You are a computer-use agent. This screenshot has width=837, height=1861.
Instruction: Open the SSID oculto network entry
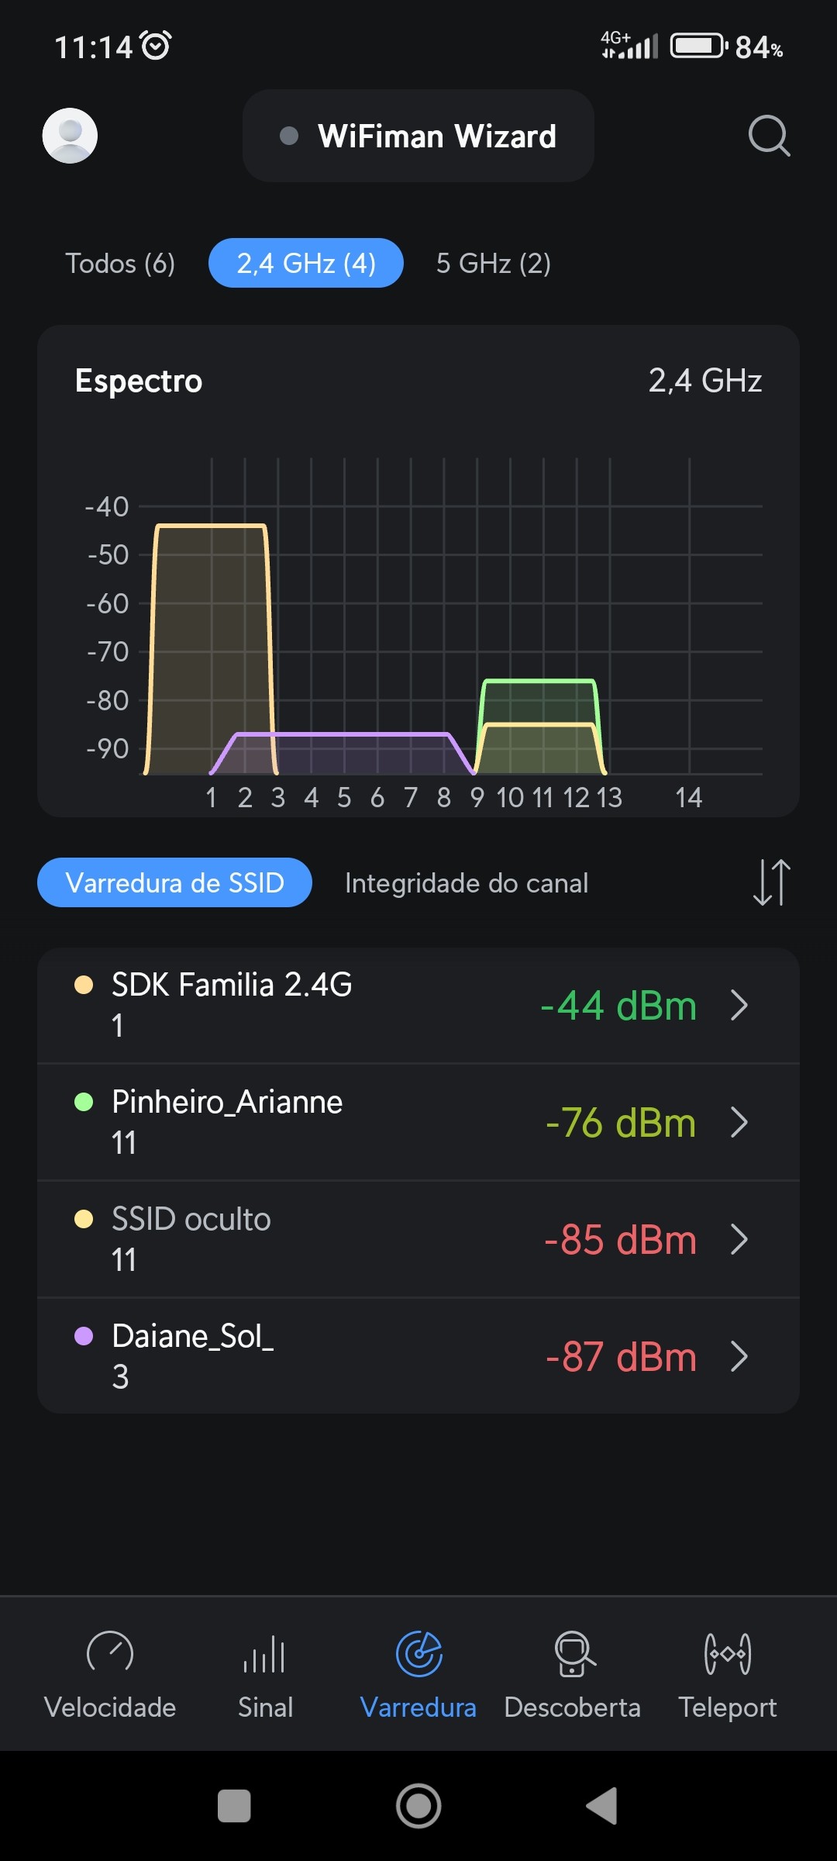pos(387,1239)
